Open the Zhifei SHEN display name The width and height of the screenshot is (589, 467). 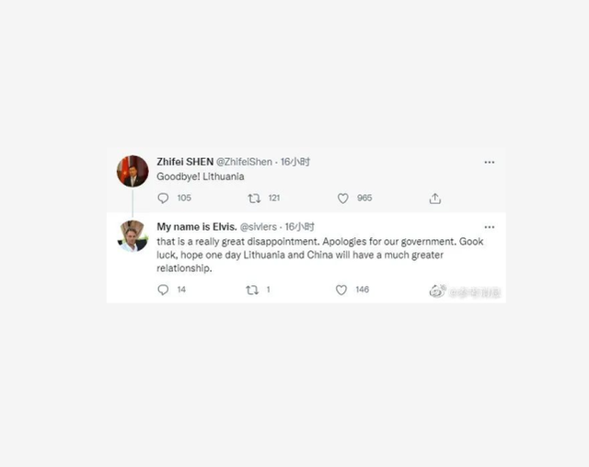pyautogui.click(x=185, y=162)
